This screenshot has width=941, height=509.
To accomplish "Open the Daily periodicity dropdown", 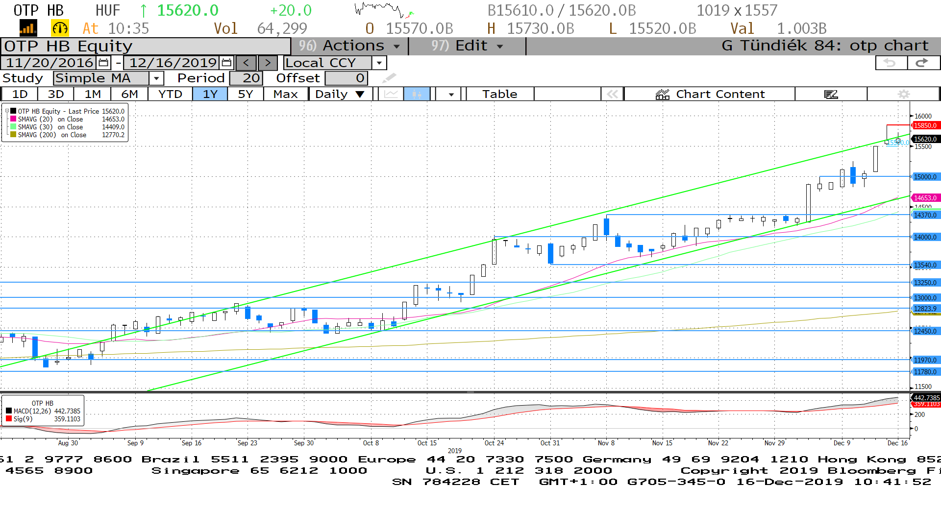I will click(340, 94).
